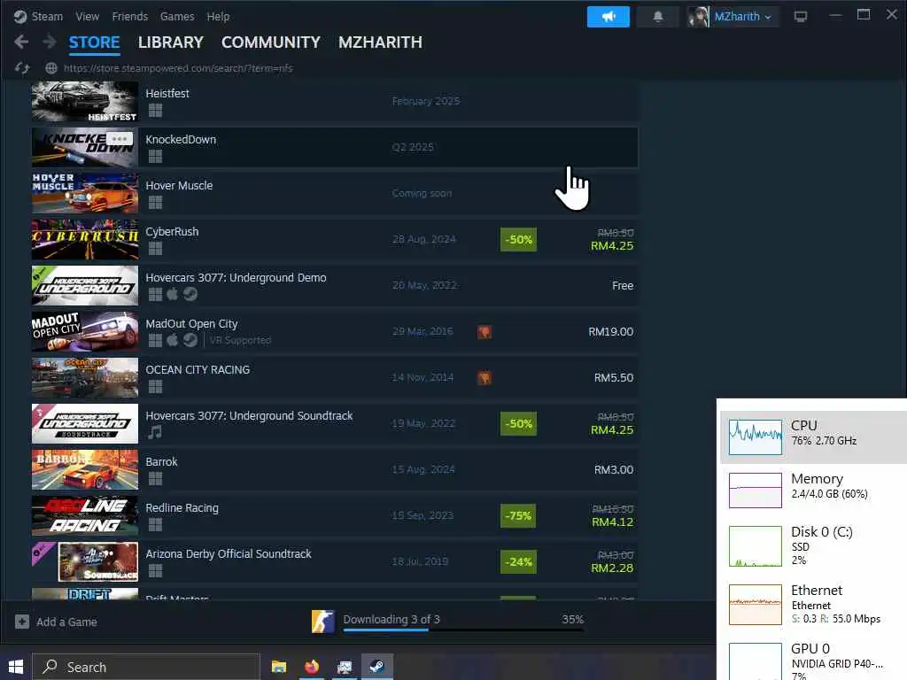Image resolution: width=907 pixels, height=680 pixels.
Task: Click the Arizona Derby -24% discount badge
Action: point(518,561)
